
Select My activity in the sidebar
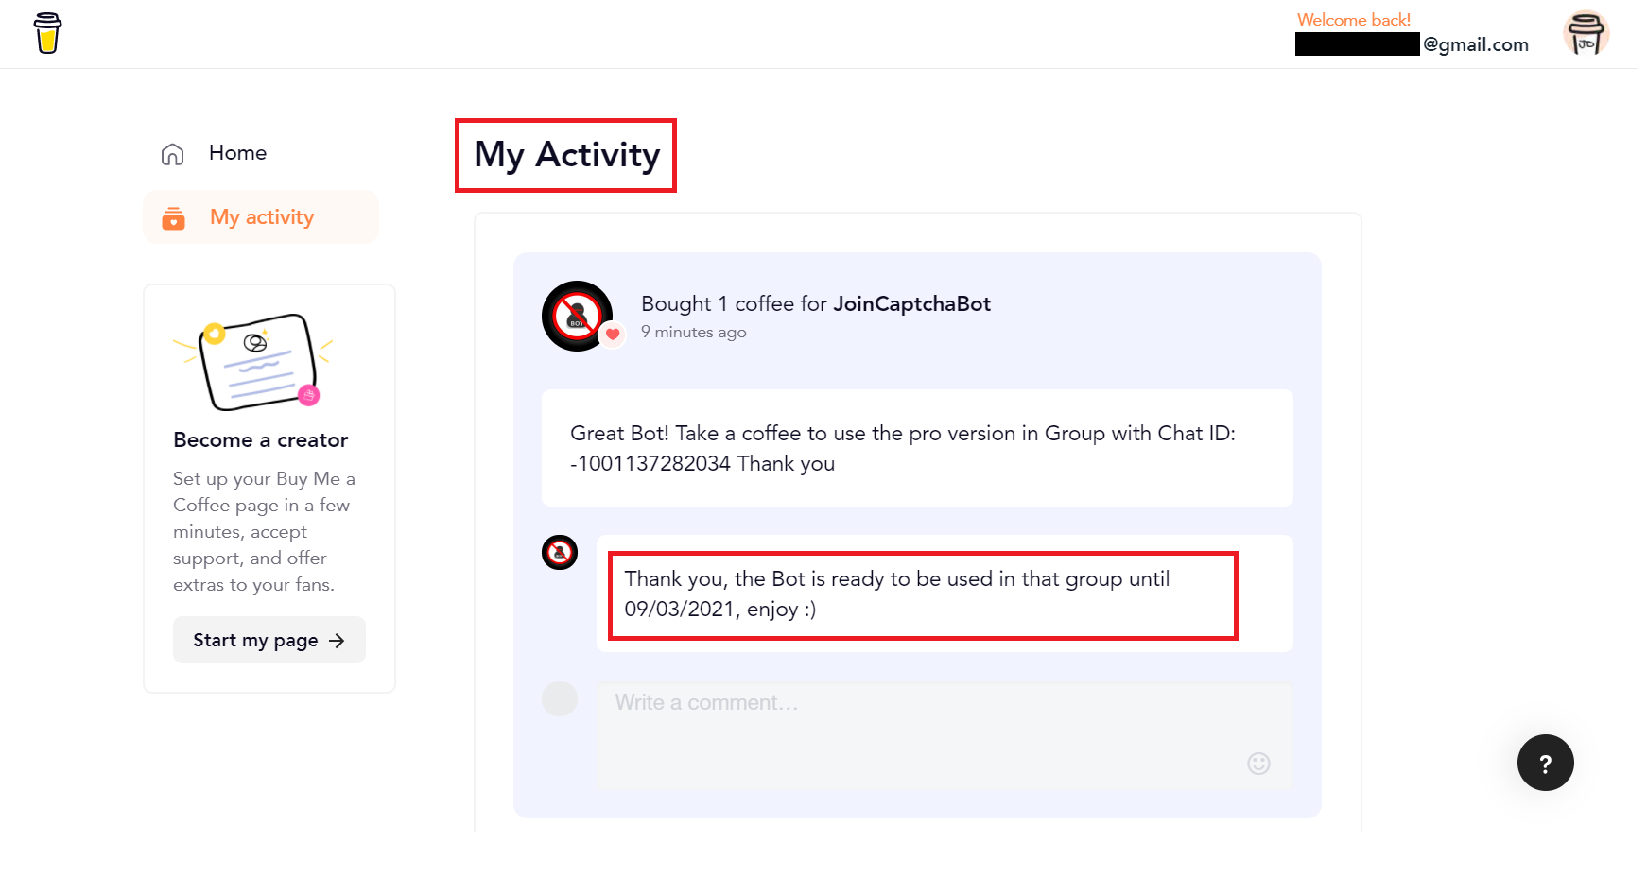262,217
